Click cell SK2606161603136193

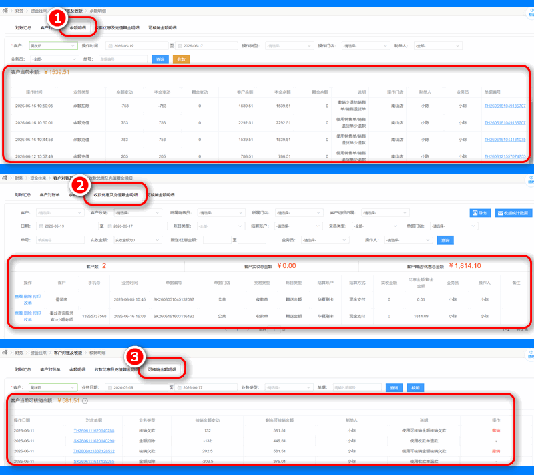click(x=174, y=316)
